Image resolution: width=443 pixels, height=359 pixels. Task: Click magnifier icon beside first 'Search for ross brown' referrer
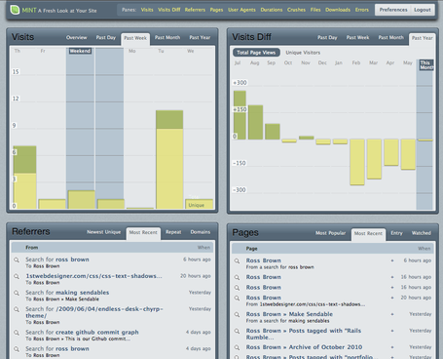(x=17, y=259)
